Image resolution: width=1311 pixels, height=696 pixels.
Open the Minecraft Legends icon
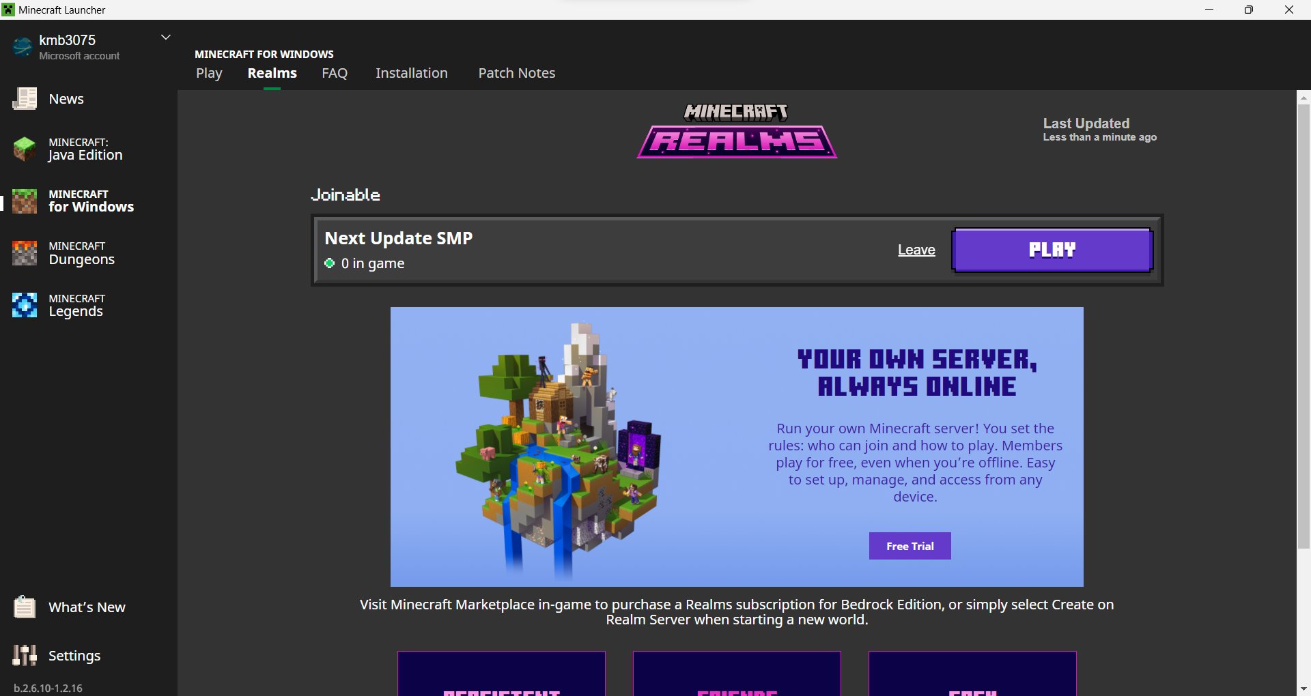[x=25, y=305]
